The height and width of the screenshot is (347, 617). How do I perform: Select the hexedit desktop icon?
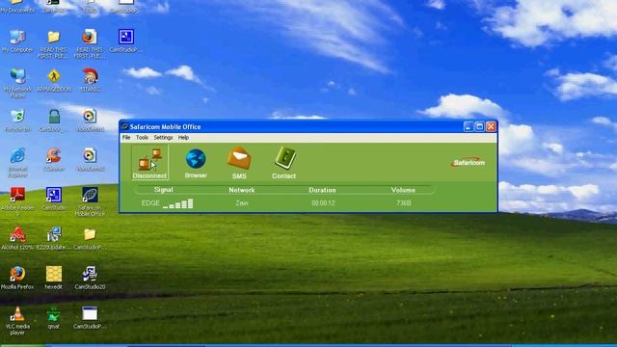point(54,278)
